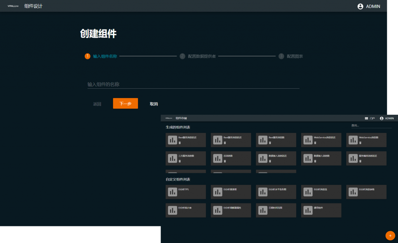The height and width of the screenshot is (243, 398).
Task: Click the ADMIN user avatar in top header
Action: click(360, 6)
